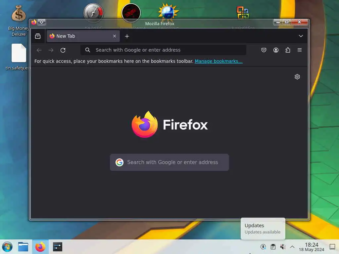Minimize the Mozilla Firefox window
Image resolution: width=339 pixels, height=254 pixels.
click(278, 22)
